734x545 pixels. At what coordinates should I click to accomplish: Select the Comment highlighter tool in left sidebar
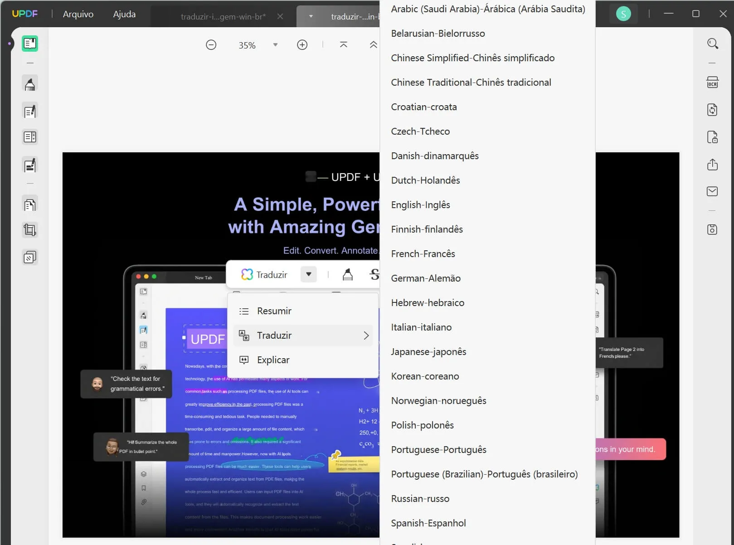30,84
